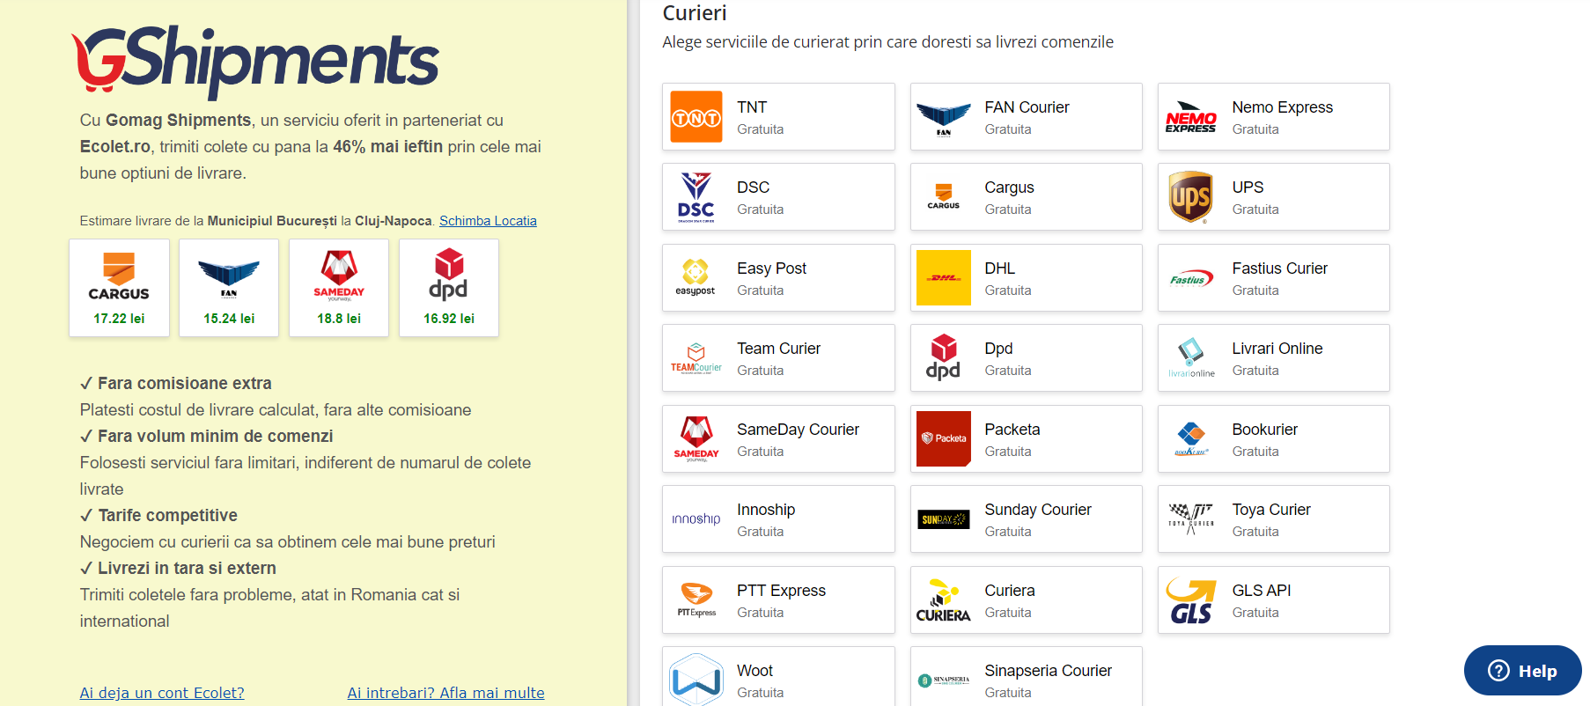Viewport: 1590px width, 706px height.
Task: Click the yellow DHL logo icon
Action: [x=943, y=277]
